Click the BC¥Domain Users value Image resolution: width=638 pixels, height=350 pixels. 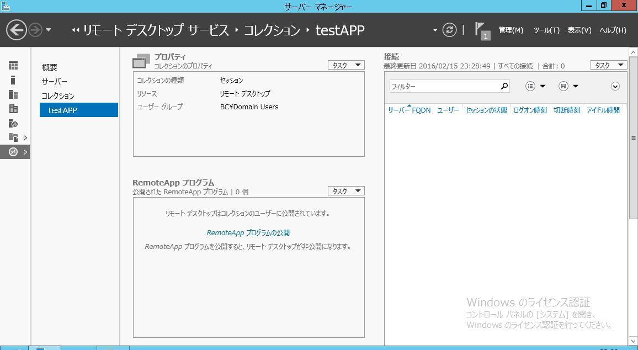pyautogui.click(x=249, y=107)
